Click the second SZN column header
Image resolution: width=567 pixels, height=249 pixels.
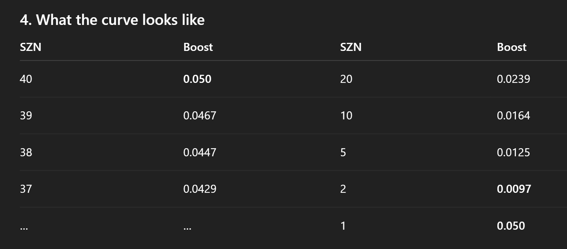pos(351,47)
